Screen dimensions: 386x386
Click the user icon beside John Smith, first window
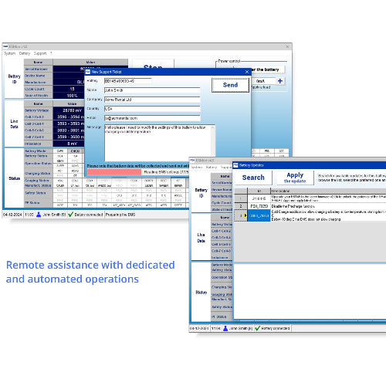(x=39, y=215)
